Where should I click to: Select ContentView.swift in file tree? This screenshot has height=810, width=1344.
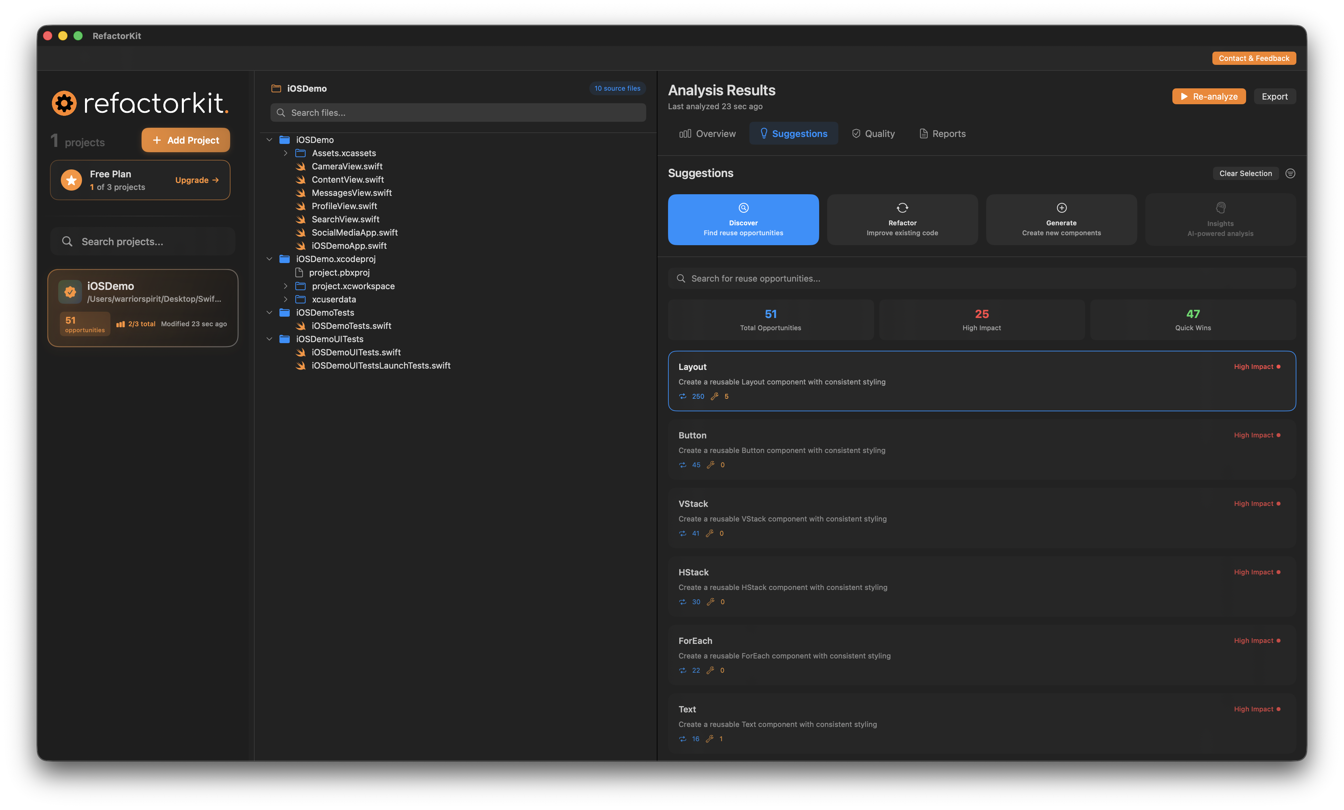pyautogui.click(x=348, y=180)
